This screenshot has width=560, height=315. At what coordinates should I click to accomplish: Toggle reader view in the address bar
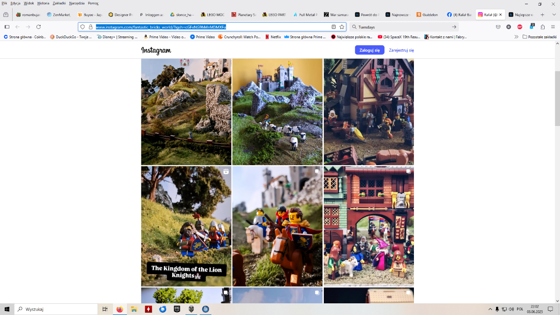tap(333, 27)
